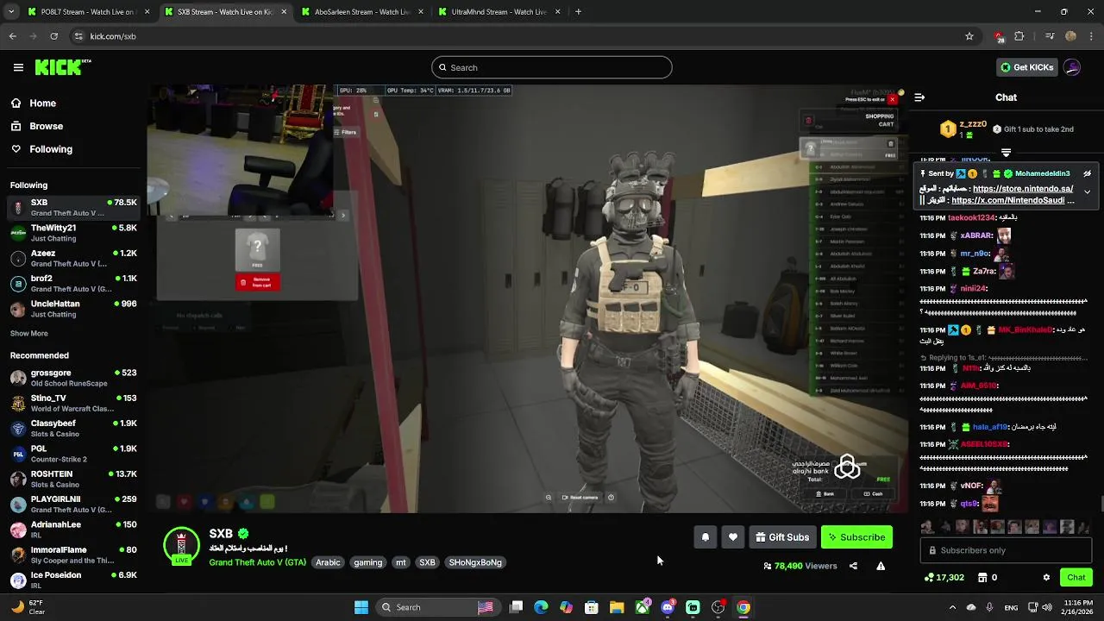The width and height of the screenshot is (1104, 621).
Task: Click the SHoNgxBoNg tag
Action: (x=475, y=562)
